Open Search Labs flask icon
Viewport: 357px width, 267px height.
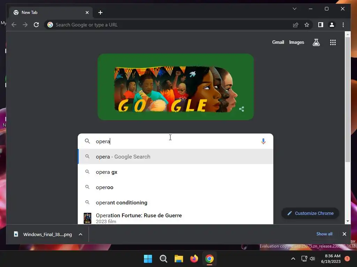pyautogui.click(x=316, y=42)
